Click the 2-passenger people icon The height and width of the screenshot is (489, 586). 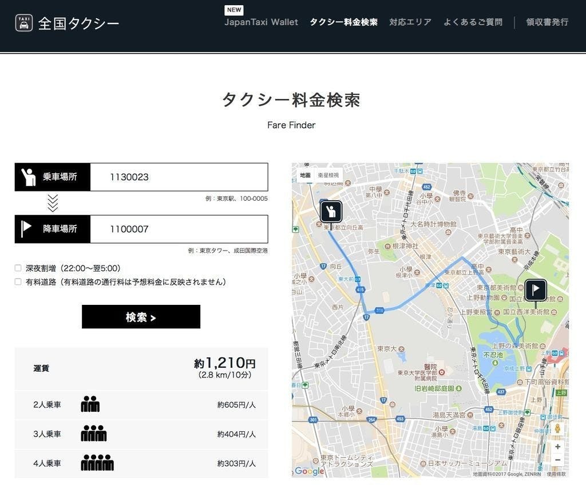[x=90, y=404]
